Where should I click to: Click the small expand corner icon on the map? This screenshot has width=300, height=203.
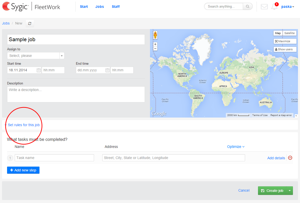click(296, 116)
